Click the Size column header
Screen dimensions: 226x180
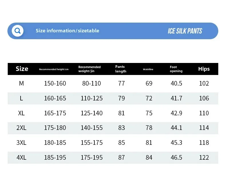tap(22, 69)
